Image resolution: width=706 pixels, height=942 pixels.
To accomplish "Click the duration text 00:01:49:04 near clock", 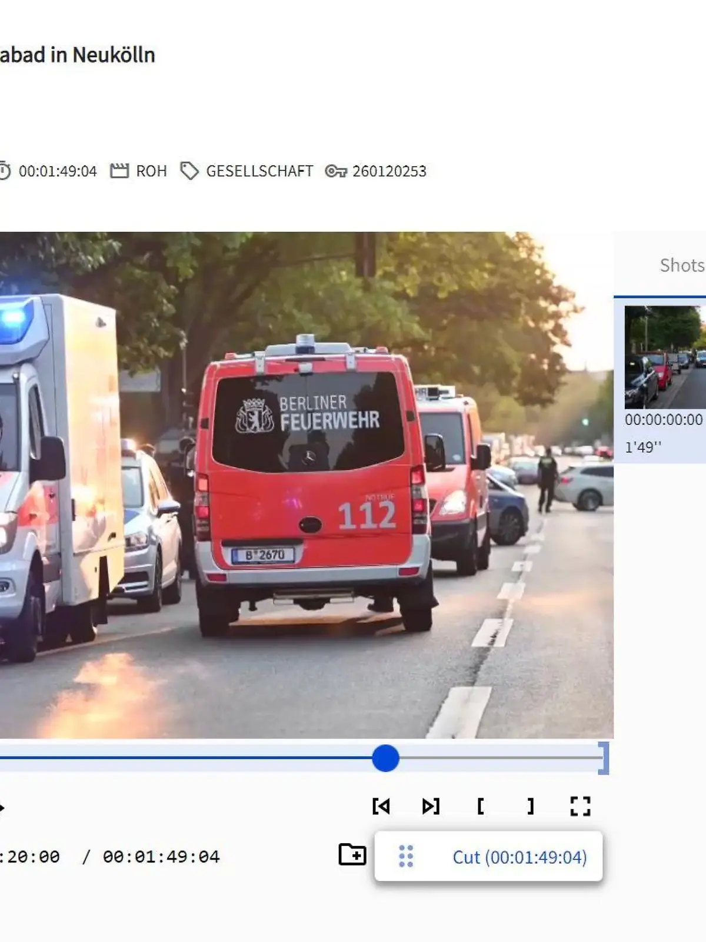I will pyautogui.click(x=58, y=171).
